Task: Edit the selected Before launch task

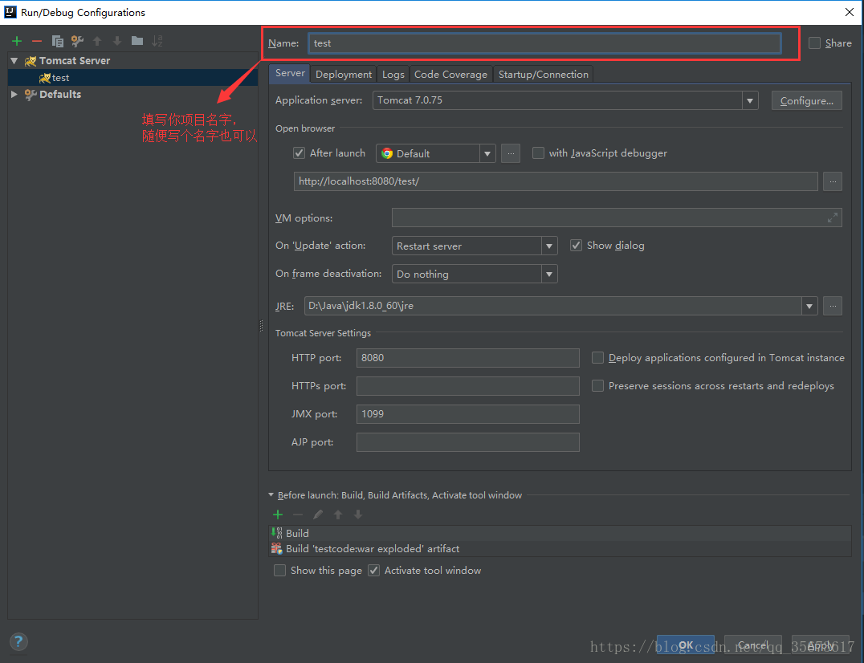Action: (x=318, y=515)
